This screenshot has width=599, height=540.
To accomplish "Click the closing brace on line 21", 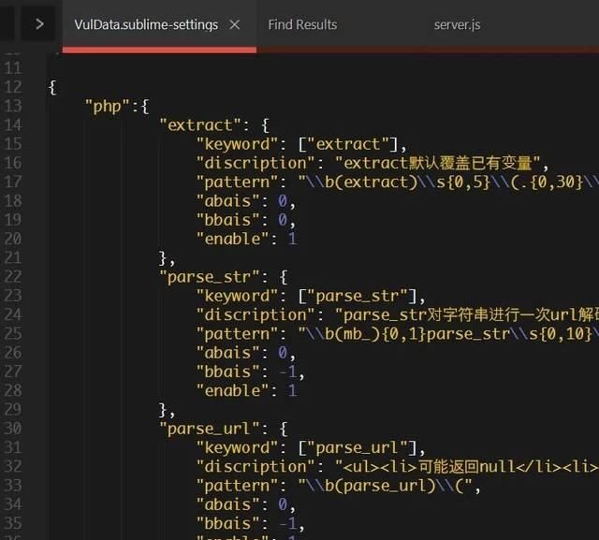I will (x=164, y=257).
